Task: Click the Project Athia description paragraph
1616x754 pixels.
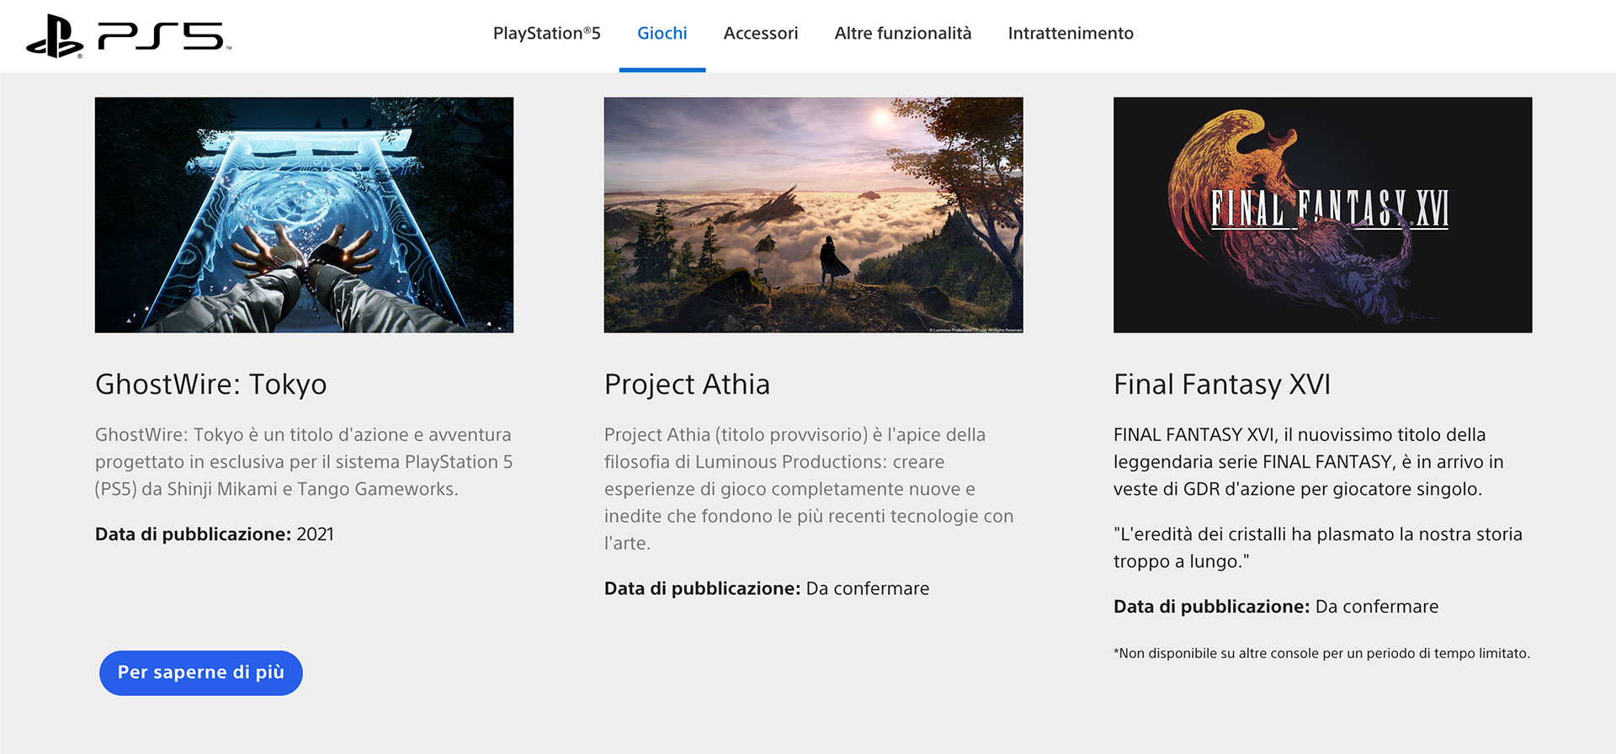Action: tap(809, 489)
